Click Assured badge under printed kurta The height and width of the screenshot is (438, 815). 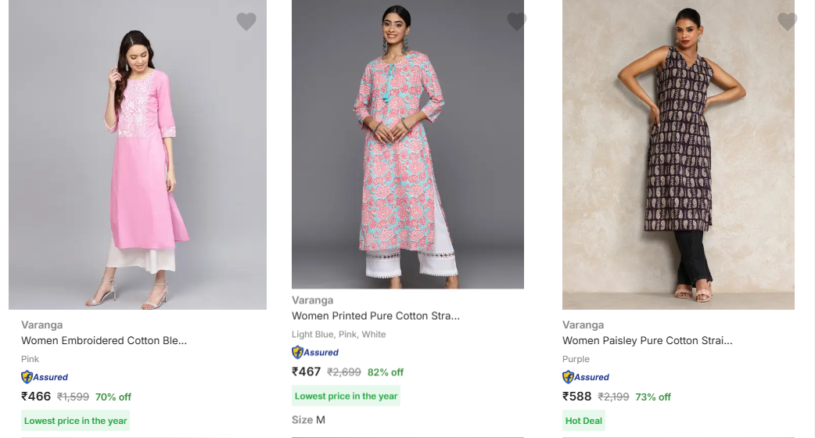(x=315, y=352)
